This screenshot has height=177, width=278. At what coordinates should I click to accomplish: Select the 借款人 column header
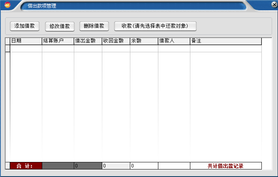click(x=174, y=41)
